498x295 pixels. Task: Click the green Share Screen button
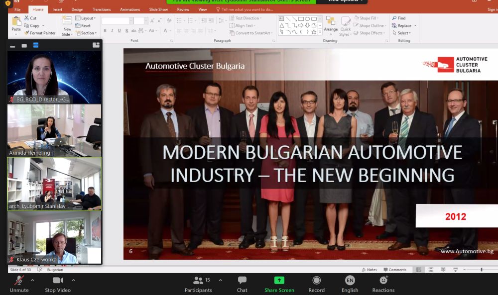pos(279,284)
